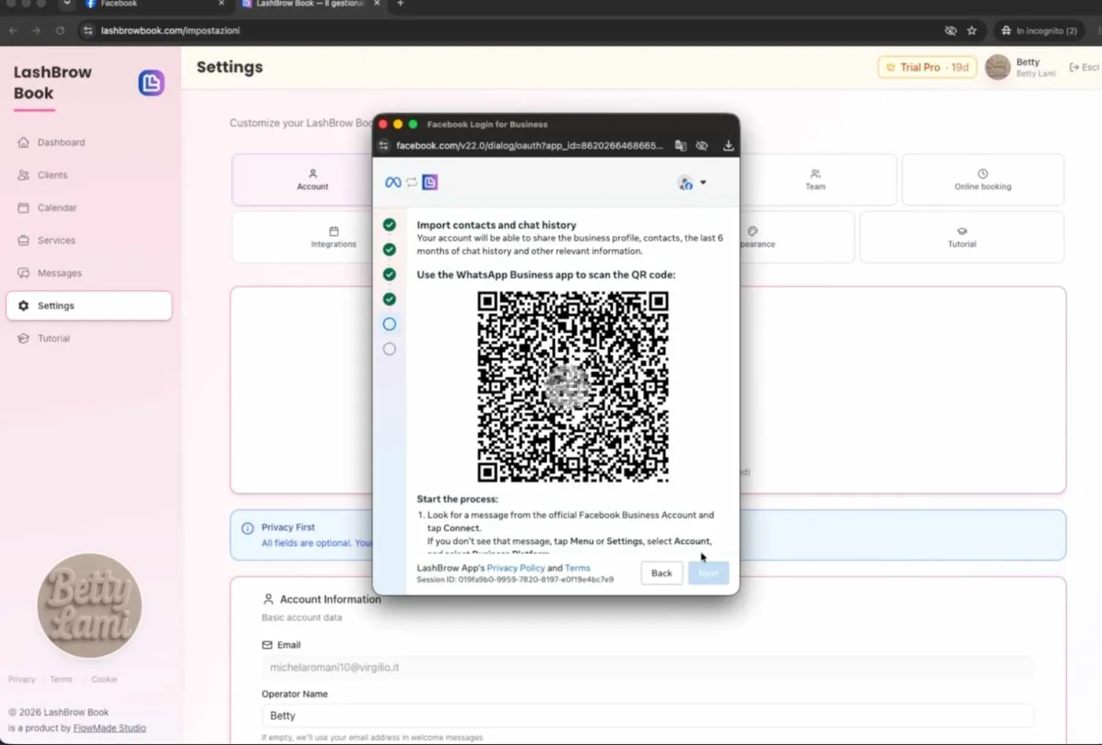Screen dimensions: 1102x745
Task: Click Back in the Facebook login dialog
Action: (661, 573)
